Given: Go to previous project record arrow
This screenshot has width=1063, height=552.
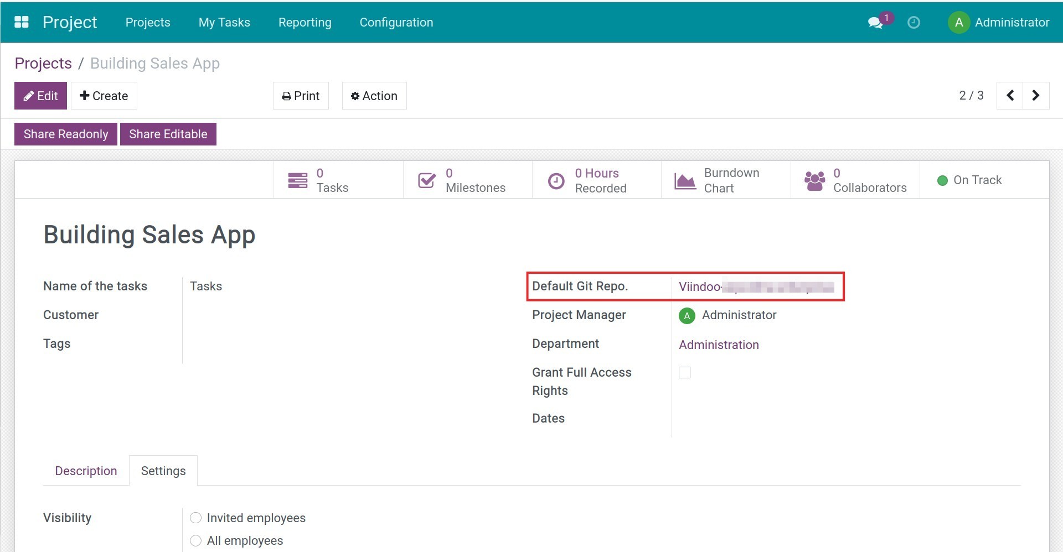Looking at the screenshot, I should click(1010, 96).
